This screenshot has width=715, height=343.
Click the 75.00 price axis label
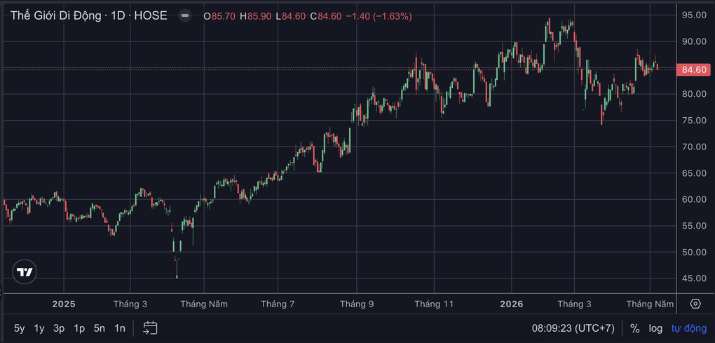[x=695, y=121]
